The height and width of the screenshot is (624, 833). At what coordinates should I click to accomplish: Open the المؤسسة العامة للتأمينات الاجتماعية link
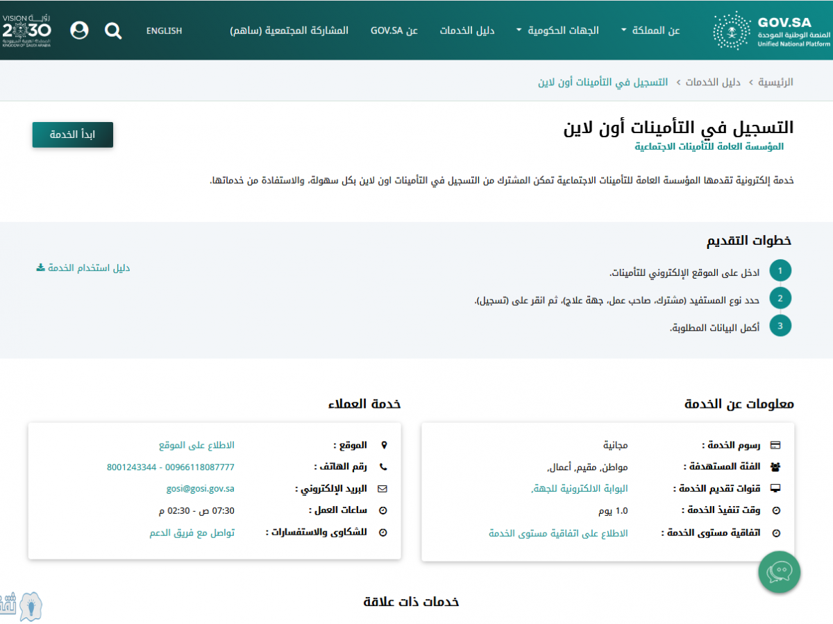click(709, 147)
